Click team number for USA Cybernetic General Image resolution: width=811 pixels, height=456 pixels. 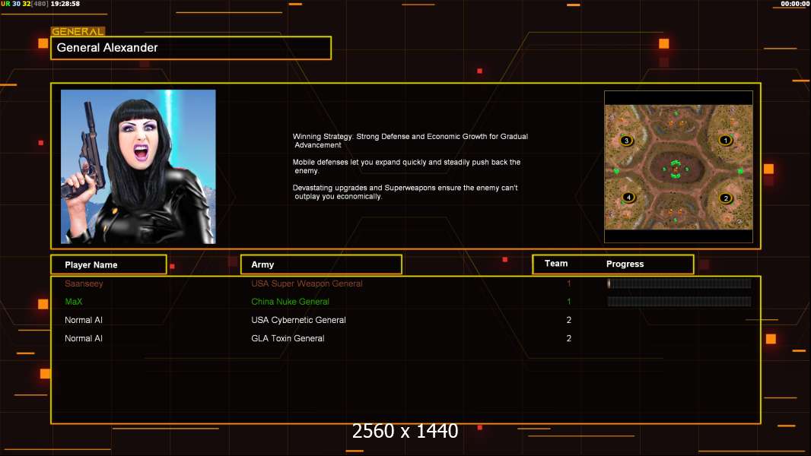569,320
